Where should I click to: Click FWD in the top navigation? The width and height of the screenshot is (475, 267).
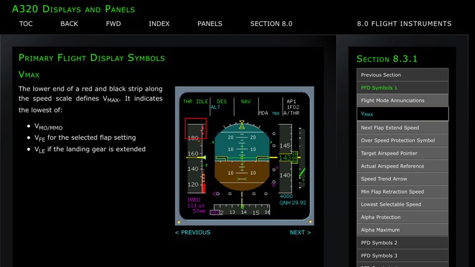coord(113,23)
